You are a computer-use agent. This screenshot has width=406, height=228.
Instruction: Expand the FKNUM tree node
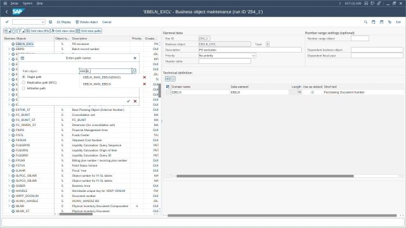coord(10,140)
